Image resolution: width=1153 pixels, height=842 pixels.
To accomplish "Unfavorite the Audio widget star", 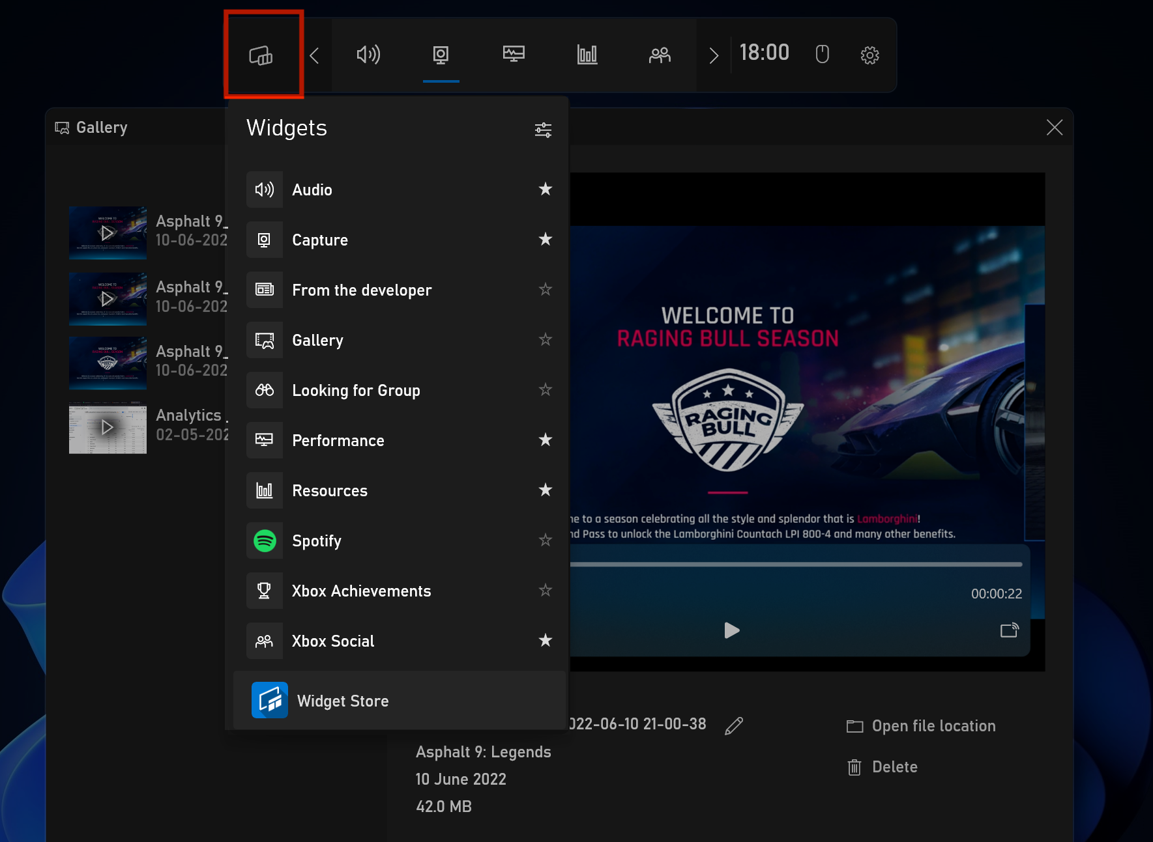I will click(546, 189).
